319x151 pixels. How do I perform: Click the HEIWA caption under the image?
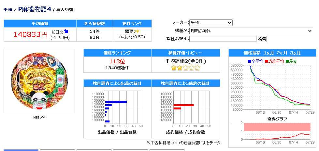click(39, 117)
